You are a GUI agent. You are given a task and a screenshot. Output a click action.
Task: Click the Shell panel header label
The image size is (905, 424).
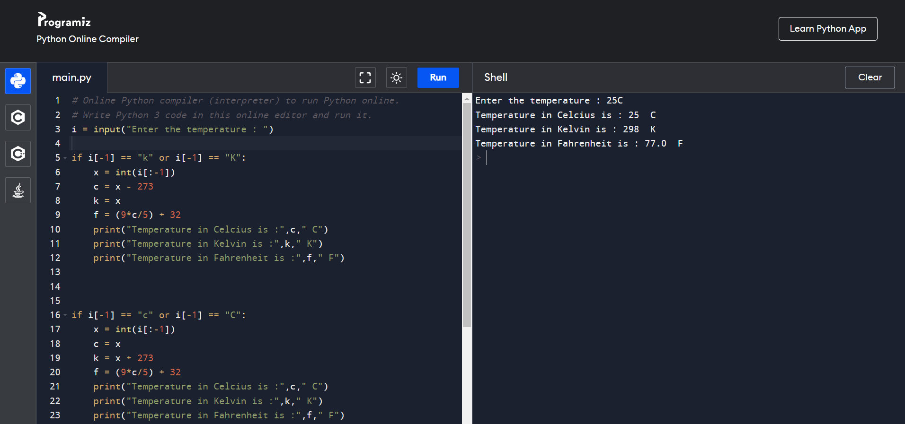(496, 78)
